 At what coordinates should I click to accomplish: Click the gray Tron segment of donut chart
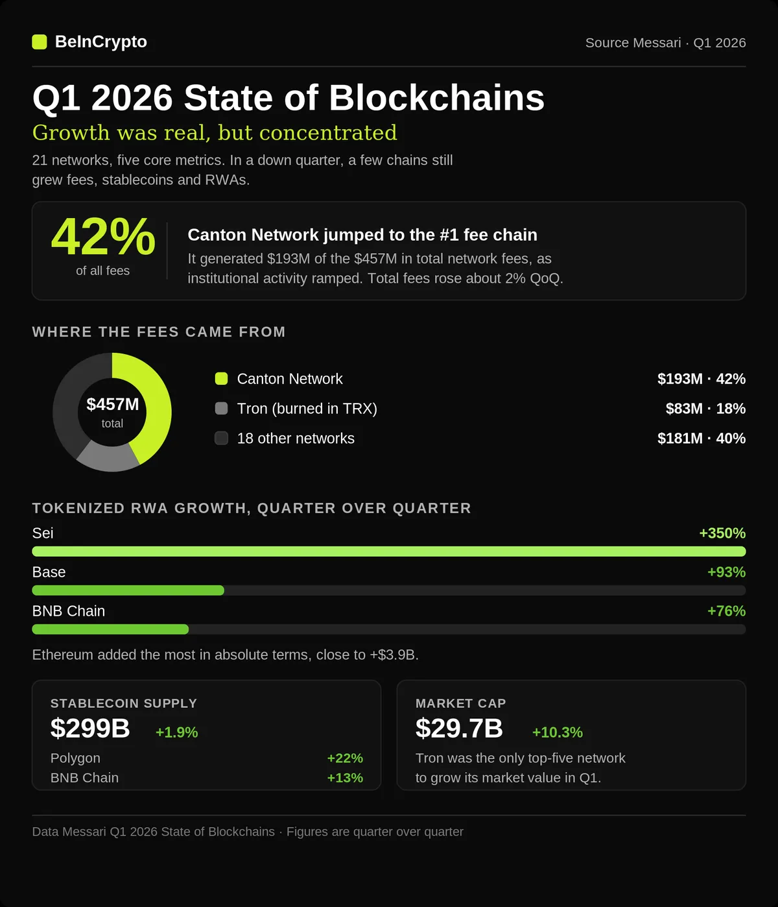pos(108,457)
